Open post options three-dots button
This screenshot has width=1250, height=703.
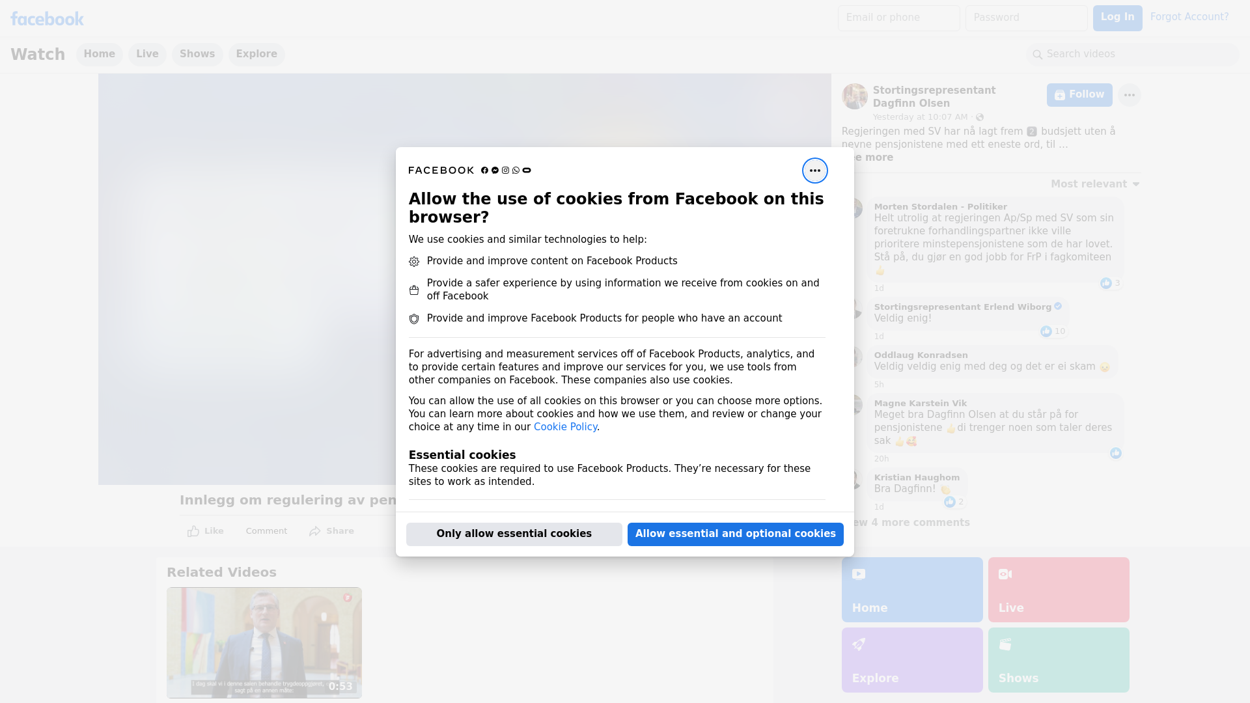point(1129,95)
